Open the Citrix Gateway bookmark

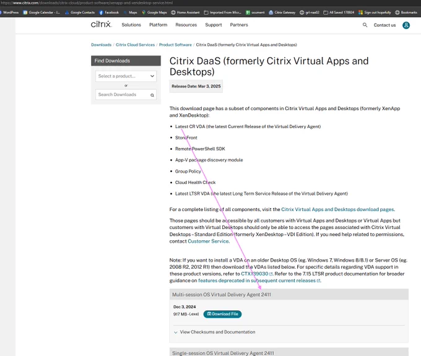click(282, 12)
